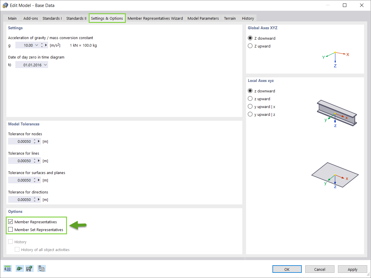Select z downward for local axes
The width and height of the screenshot is (371, 278).
pos(250,91)
